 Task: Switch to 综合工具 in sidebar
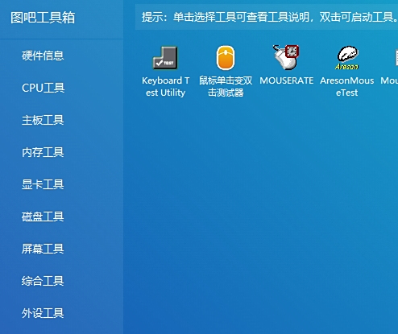pos(43,281)
